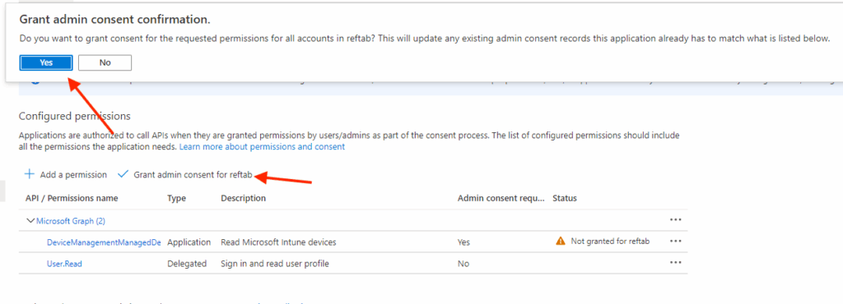
Task: Grant admin consent for reftab
Action: pyautogui.click(x=193, y=175)
